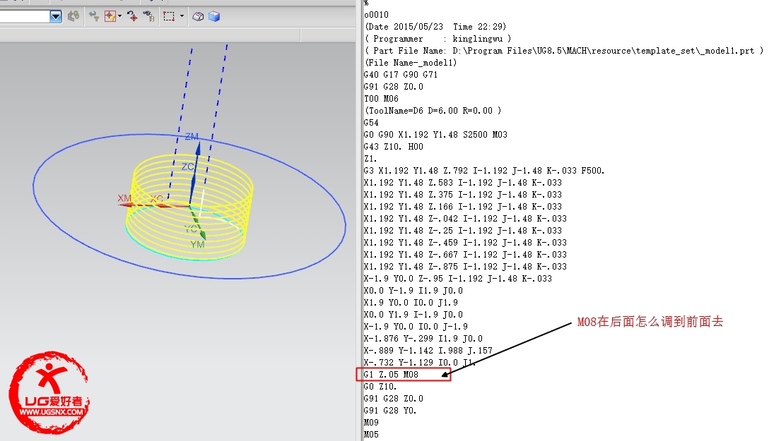The width and height of the screenshot is (769, 441).
Task: Click the 'G43 Z10. H00' line
Action: coord(393,146)
